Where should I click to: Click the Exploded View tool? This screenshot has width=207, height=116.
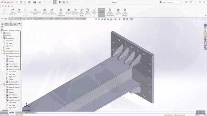point(94,12)
